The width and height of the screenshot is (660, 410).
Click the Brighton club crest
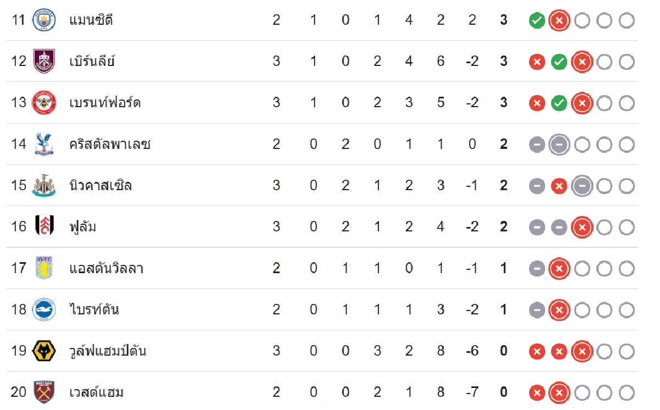pyautogui.click(x=44, y=309)
